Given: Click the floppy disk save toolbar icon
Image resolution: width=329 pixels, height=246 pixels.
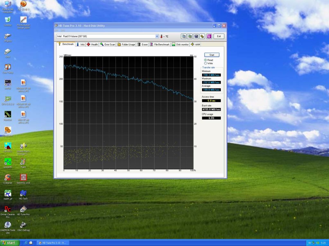Looking at the screenshot, I should point(196,37).
